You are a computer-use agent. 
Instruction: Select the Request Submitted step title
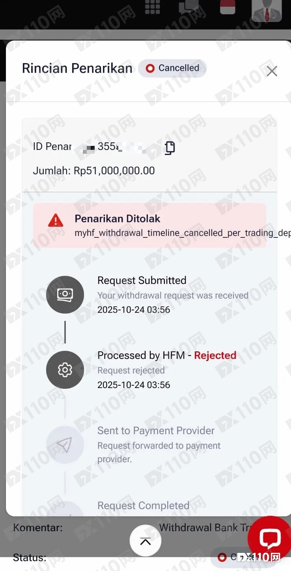click(142, 280)
